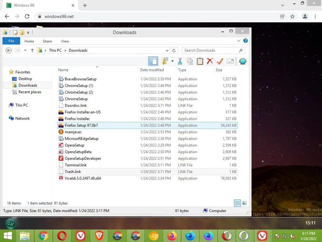Open the Windows Start button on taskbar
The height and width of the screenshot is (242, 322).
(x=8, y=236)
